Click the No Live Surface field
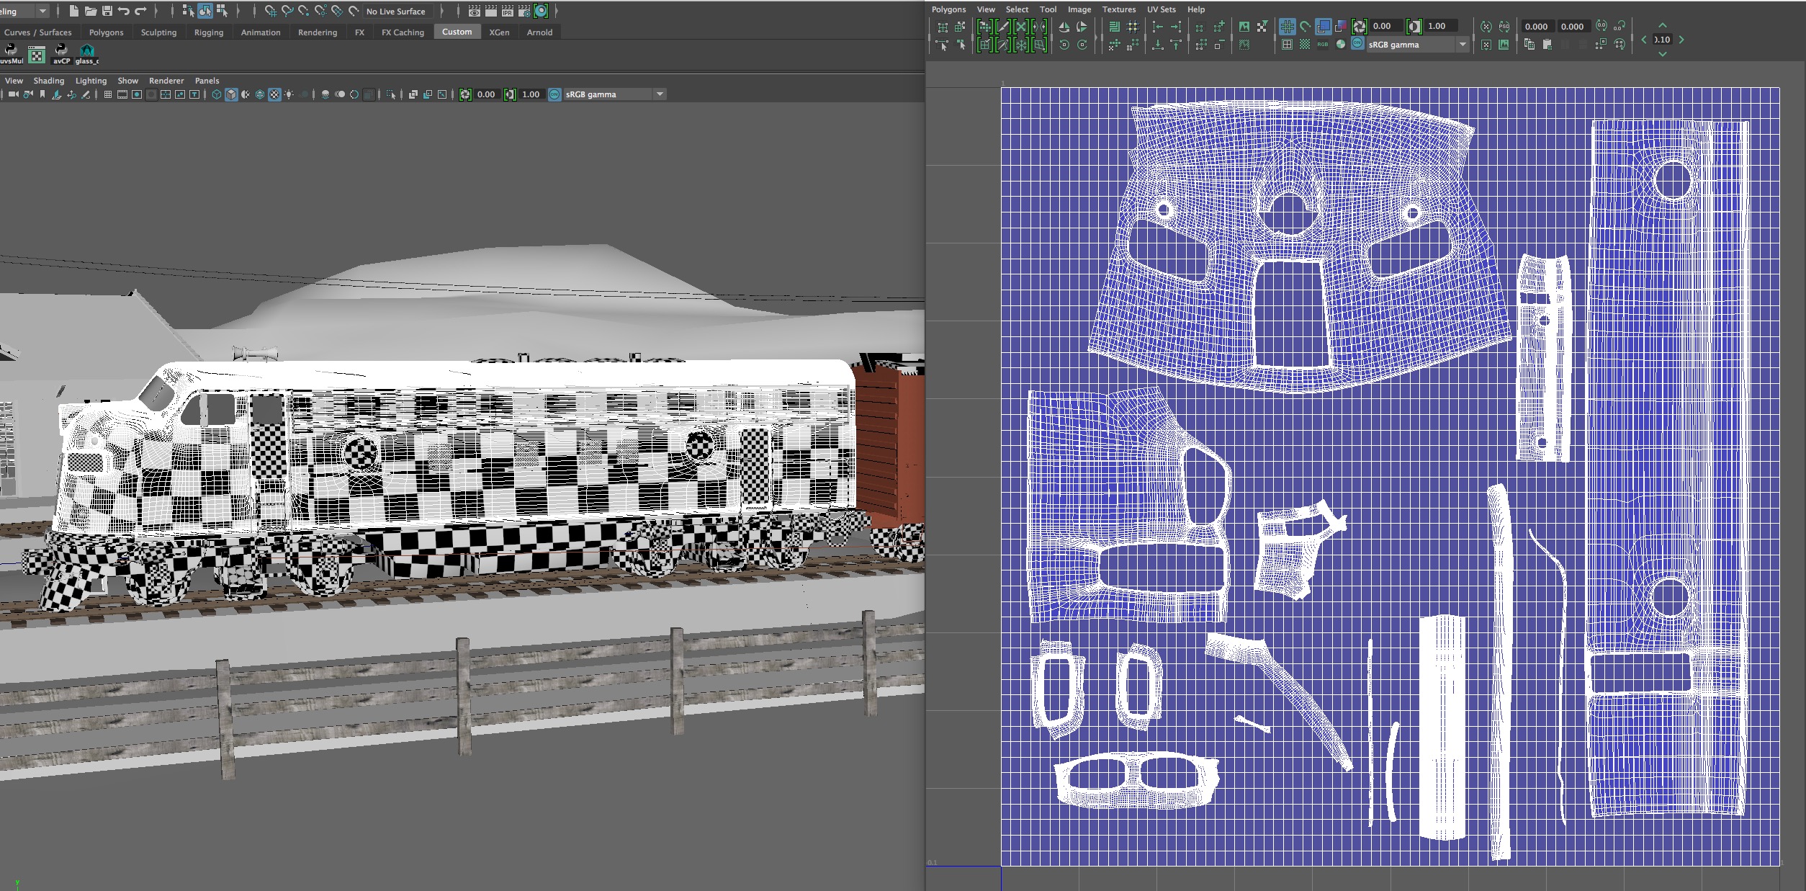Screen dimensions: 1806x891 [395, 12]
